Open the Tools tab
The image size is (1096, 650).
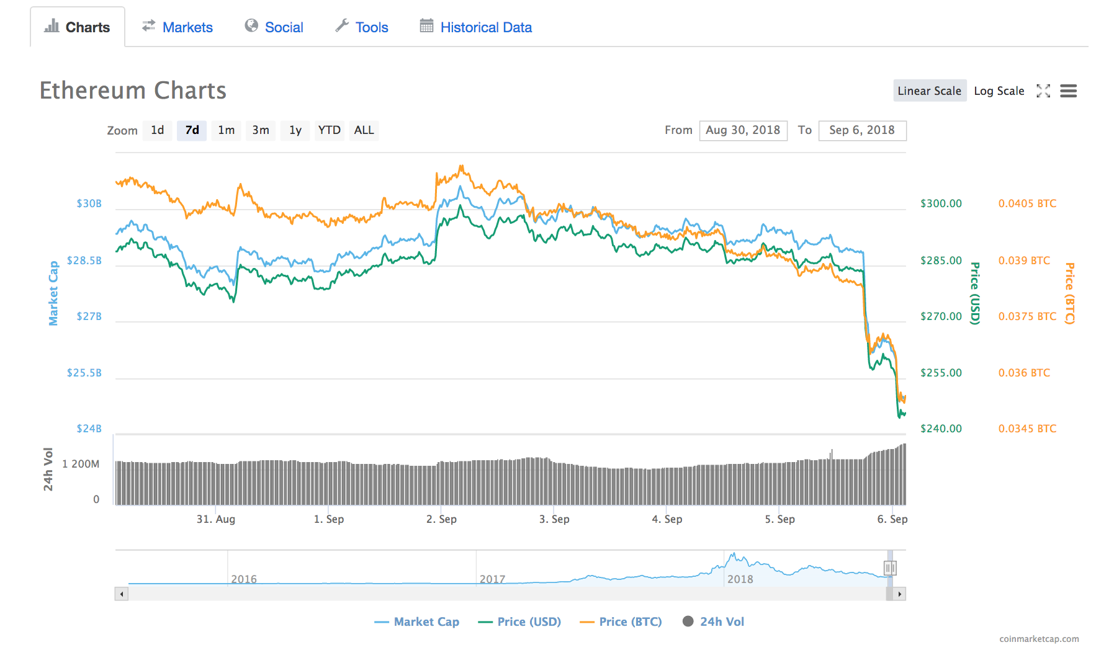362,27
